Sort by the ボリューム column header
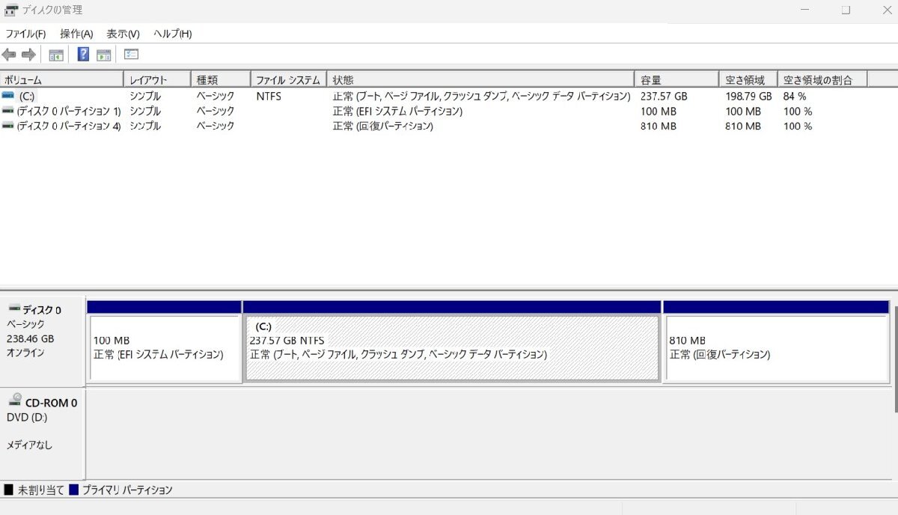 pos(62,79)
